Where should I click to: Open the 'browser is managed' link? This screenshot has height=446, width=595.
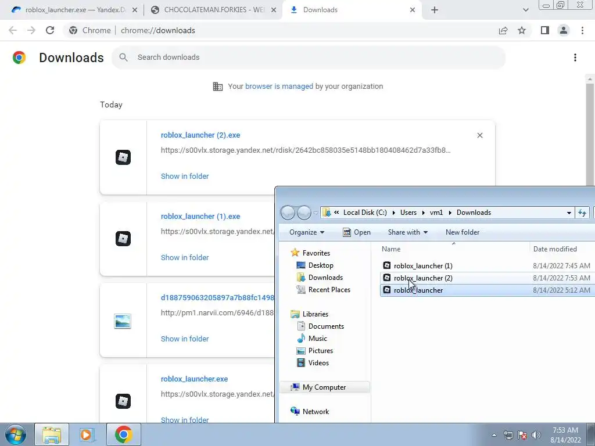(x=279, y=86)
